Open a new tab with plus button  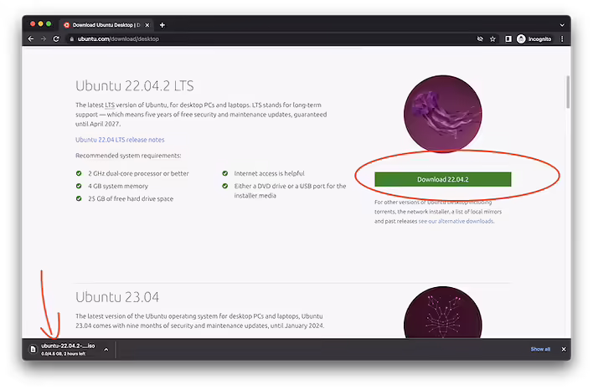click(162, 25)
